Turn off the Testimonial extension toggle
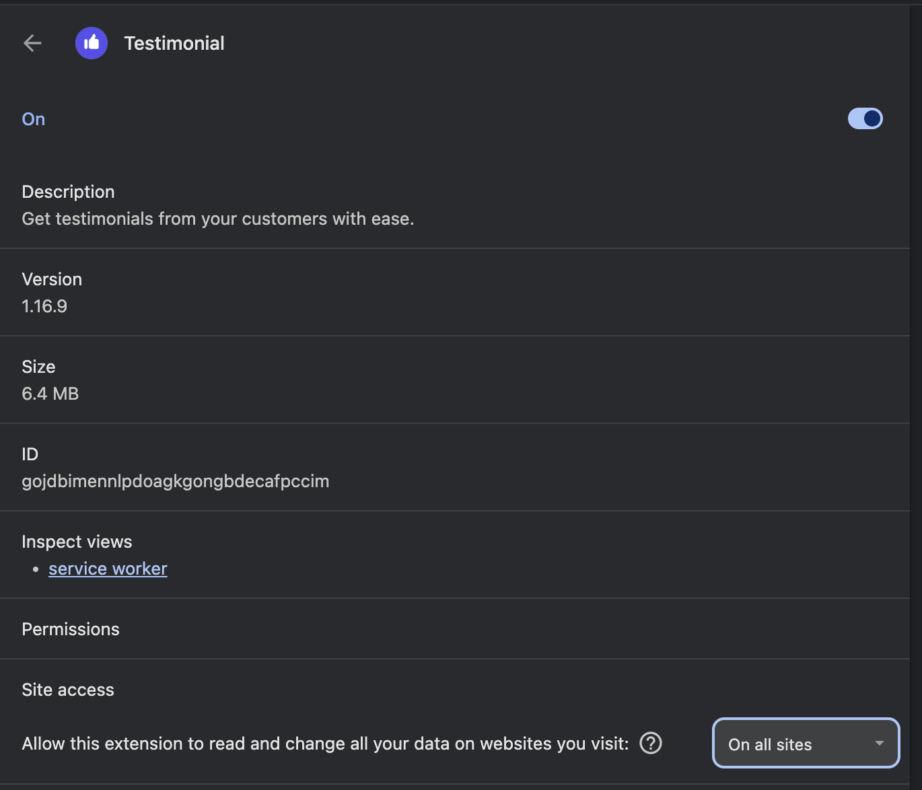Image resolution: width=922 pixels, height=790 pixels. (x=865, y=118)
